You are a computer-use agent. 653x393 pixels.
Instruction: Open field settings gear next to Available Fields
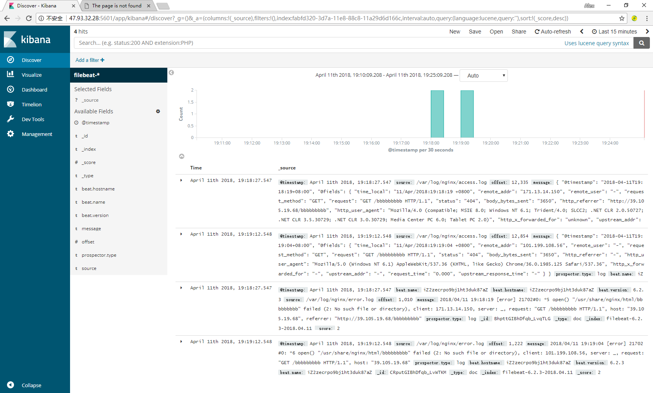(158, 111)
